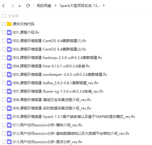
Task: Click video icon of 006 kafka file
Action: point(9,83)
